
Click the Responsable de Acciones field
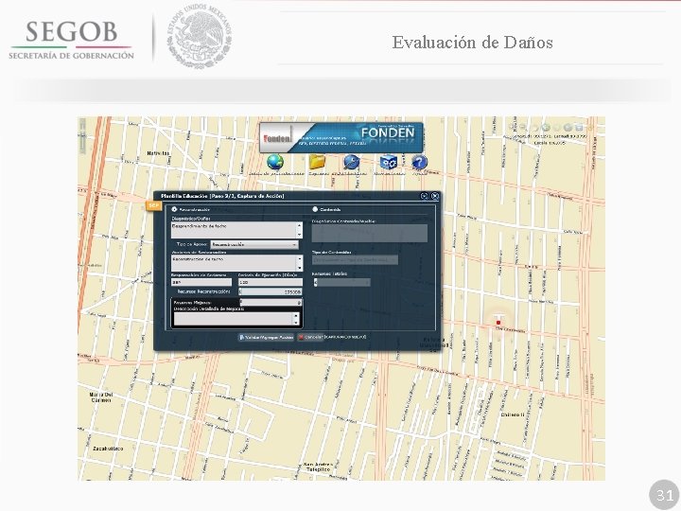click(201, 282)
